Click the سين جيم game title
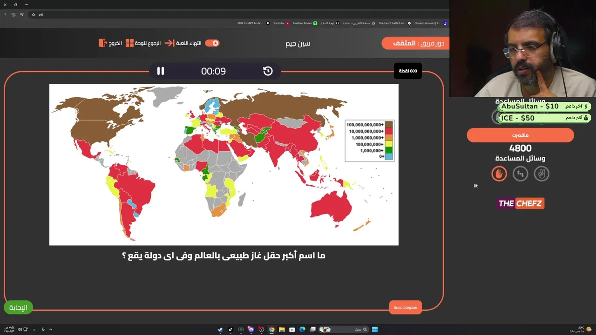This screenshot has height=335, width=596. click(x=298, y=43)
